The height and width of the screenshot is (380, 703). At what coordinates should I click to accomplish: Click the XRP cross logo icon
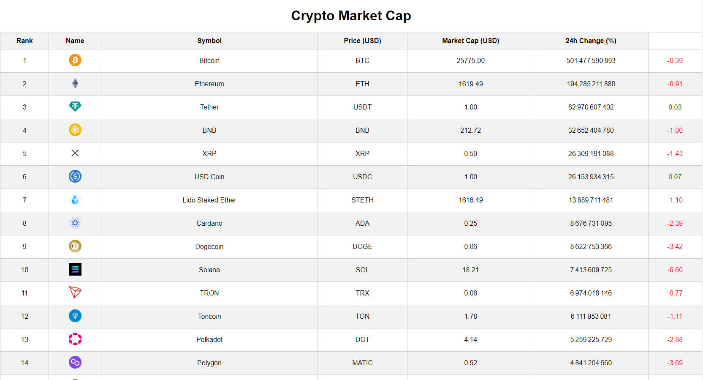(75, 153)
